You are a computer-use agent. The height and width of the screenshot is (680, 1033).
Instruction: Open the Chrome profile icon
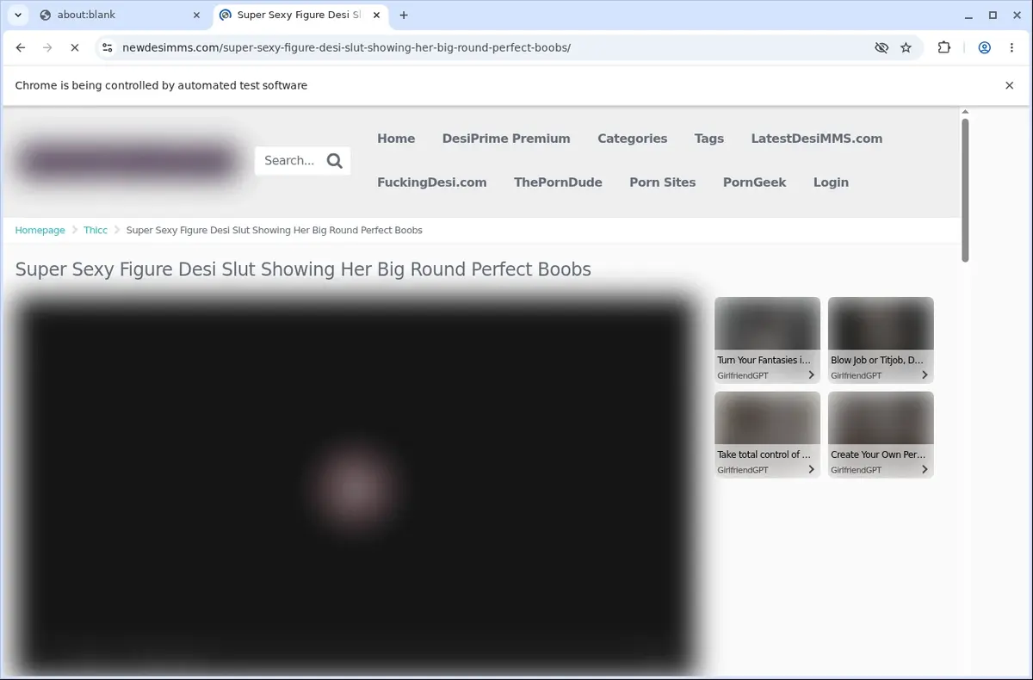click(985, 47)
